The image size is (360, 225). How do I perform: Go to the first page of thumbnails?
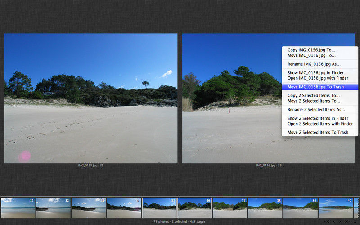click(327, 222)
